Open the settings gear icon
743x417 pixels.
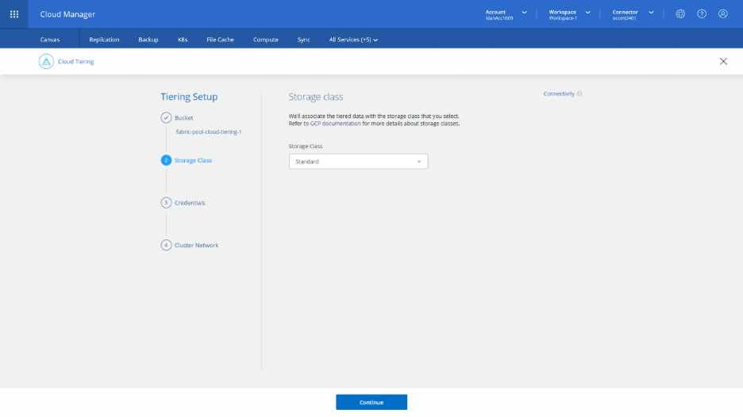point(680,13)
